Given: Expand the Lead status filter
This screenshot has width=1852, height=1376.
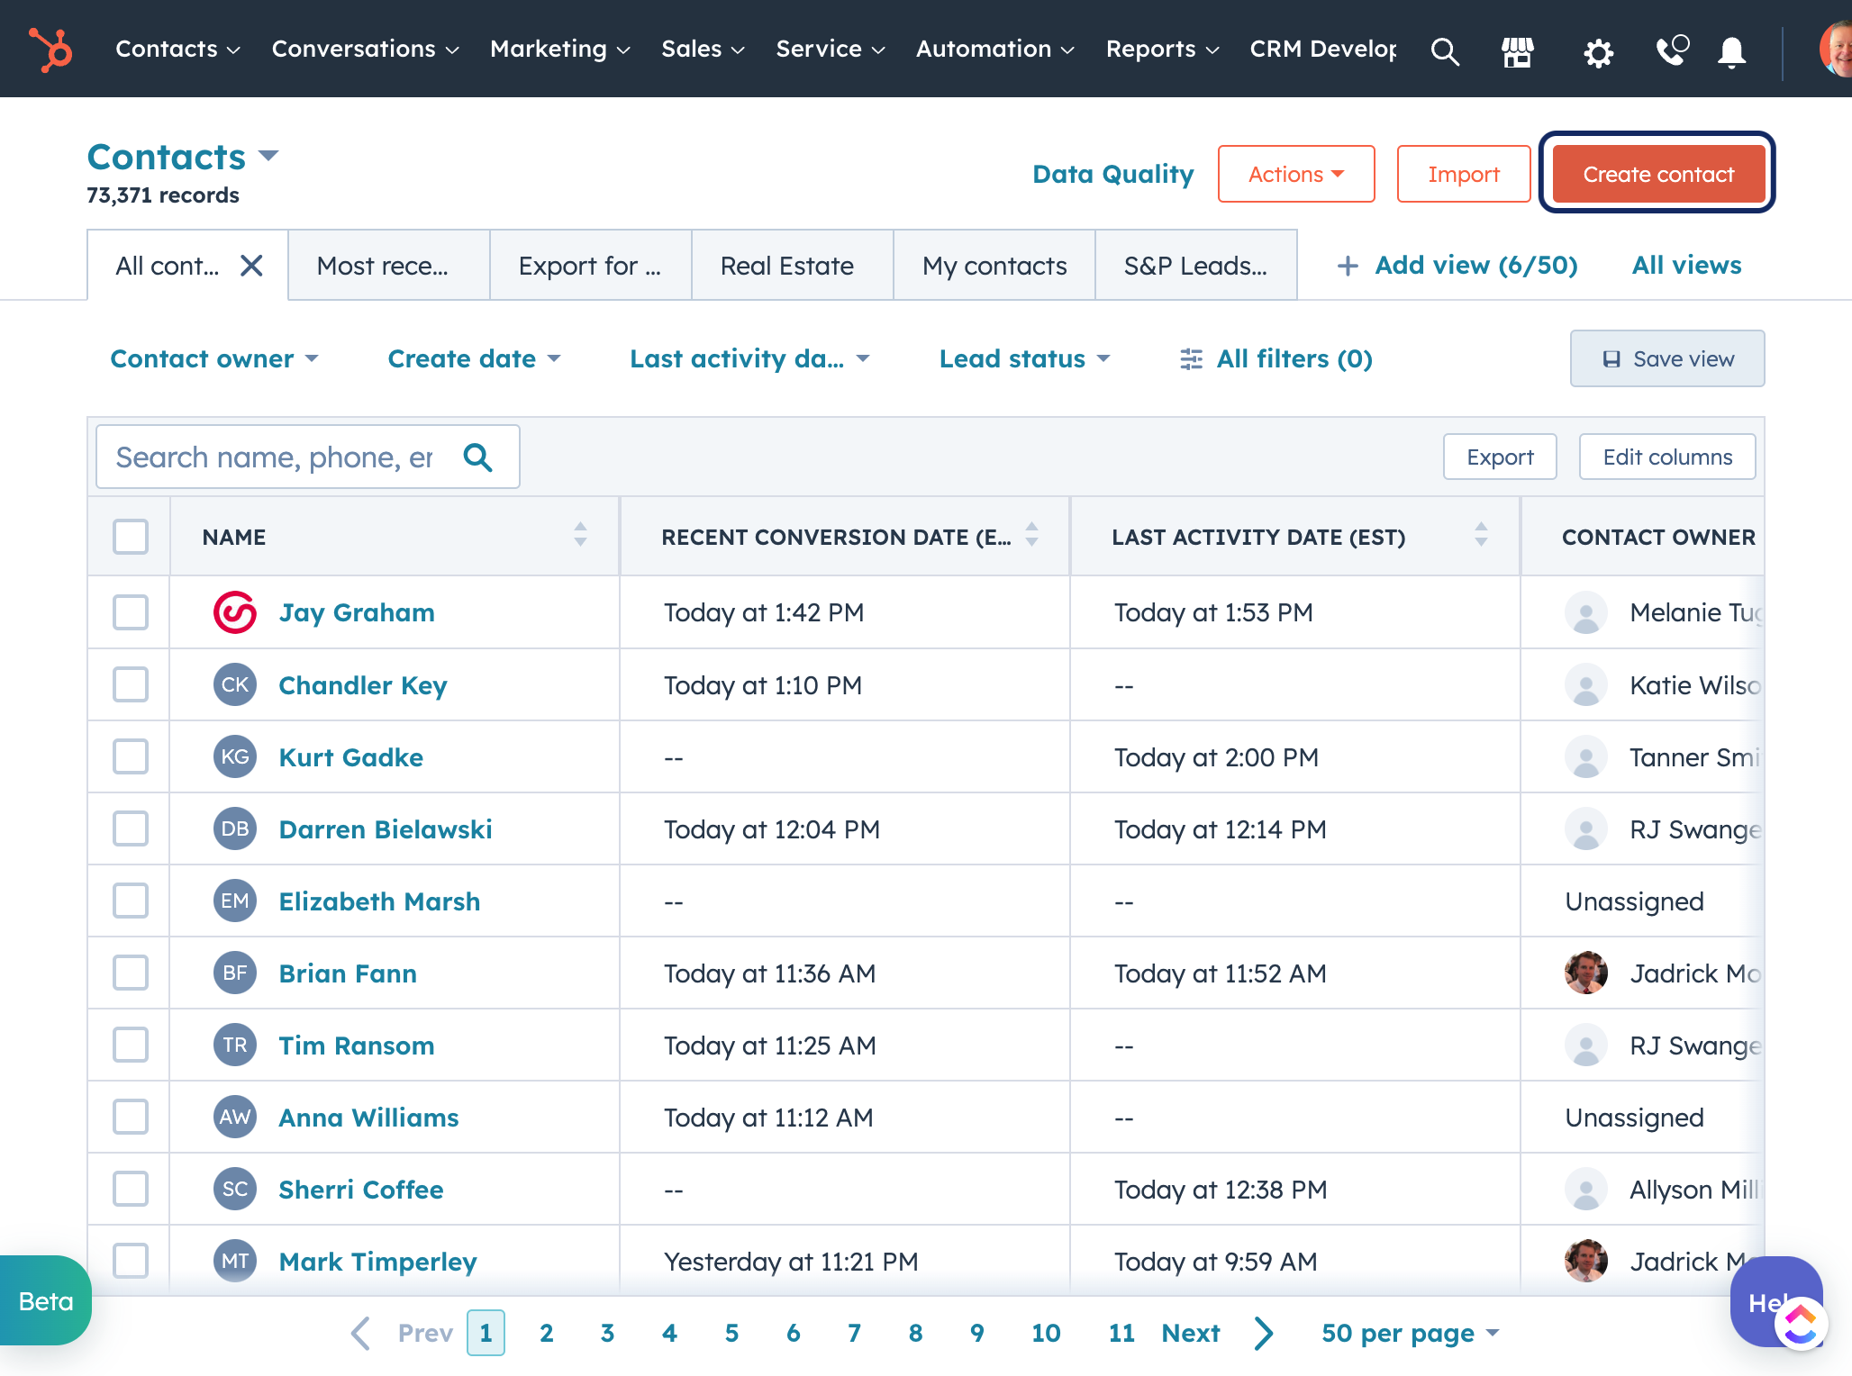Looking at the screenshot, I should point(1025,358).
